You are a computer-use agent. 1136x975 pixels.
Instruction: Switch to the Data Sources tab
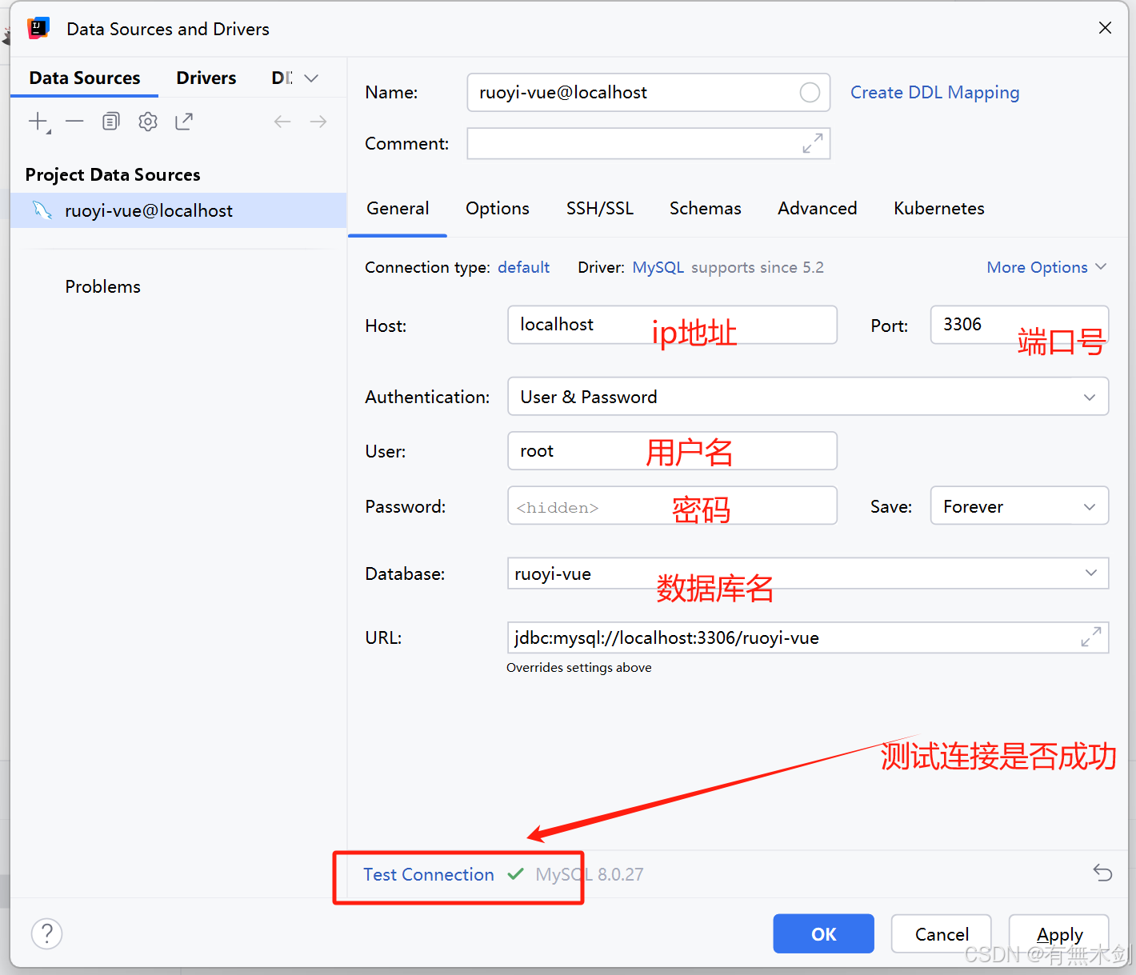tap(85, 78)
